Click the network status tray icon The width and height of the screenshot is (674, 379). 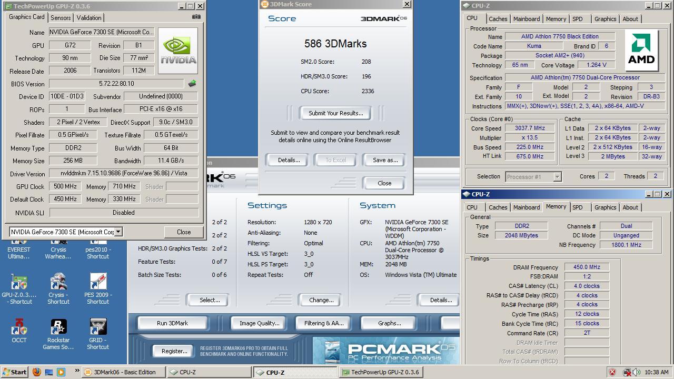coord(627,372)
